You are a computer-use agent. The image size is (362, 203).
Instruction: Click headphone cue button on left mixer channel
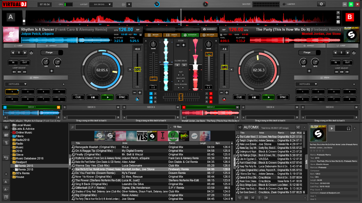tap(153, 87)
